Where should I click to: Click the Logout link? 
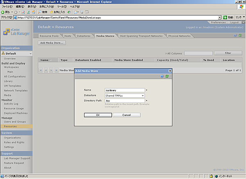coord(234,22)
